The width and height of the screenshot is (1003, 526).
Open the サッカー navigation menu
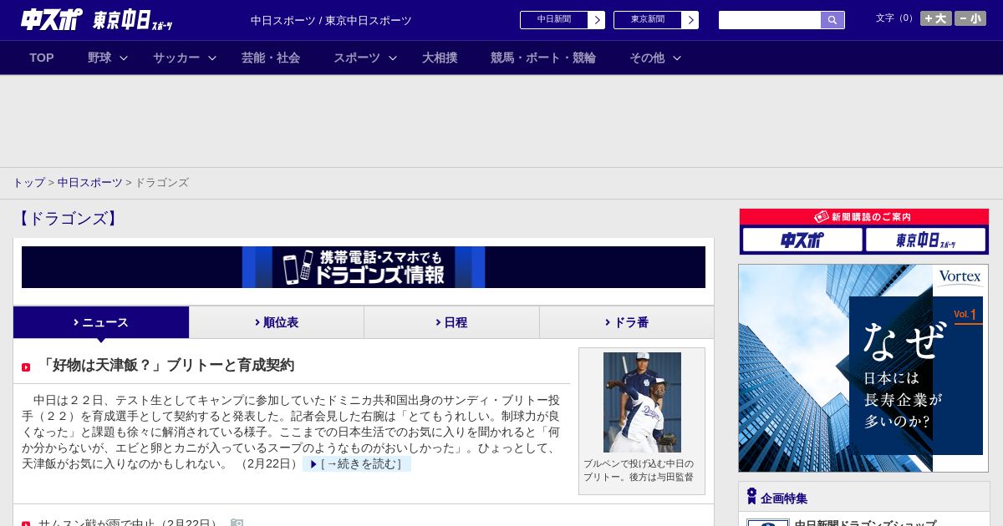(176, 58)
